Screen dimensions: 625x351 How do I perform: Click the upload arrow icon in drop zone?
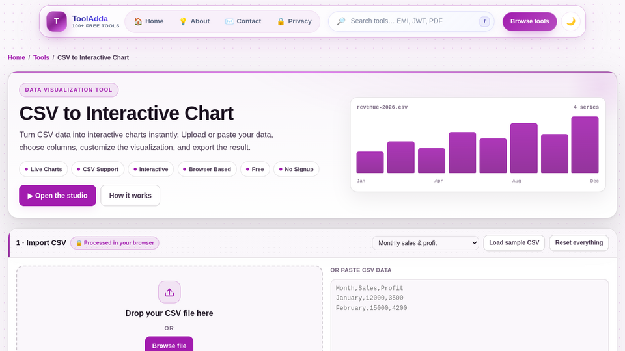[x=169, y=292]
